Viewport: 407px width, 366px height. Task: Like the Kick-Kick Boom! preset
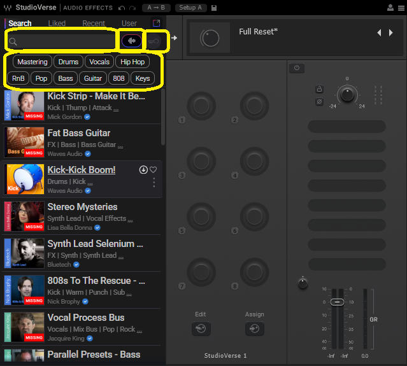pyautogui.click(x=154, y=170)
